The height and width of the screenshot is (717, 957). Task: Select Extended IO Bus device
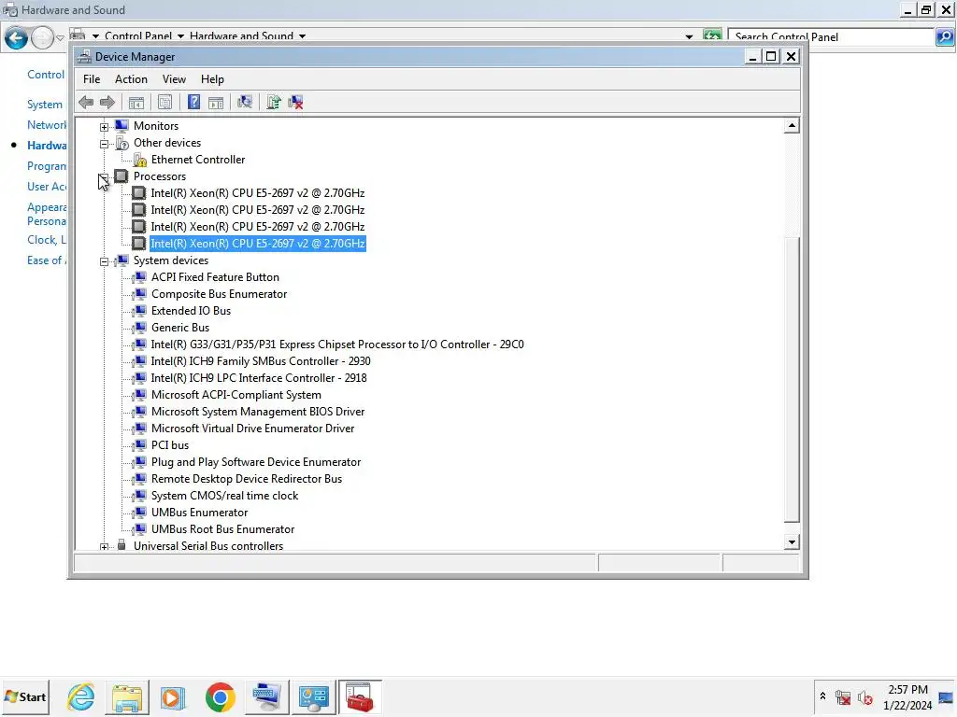(x=191, y=311)
